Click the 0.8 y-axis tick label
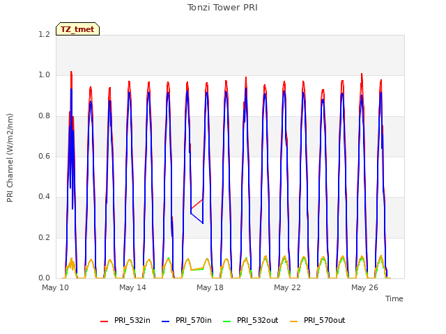 click(x=45, y=116)
